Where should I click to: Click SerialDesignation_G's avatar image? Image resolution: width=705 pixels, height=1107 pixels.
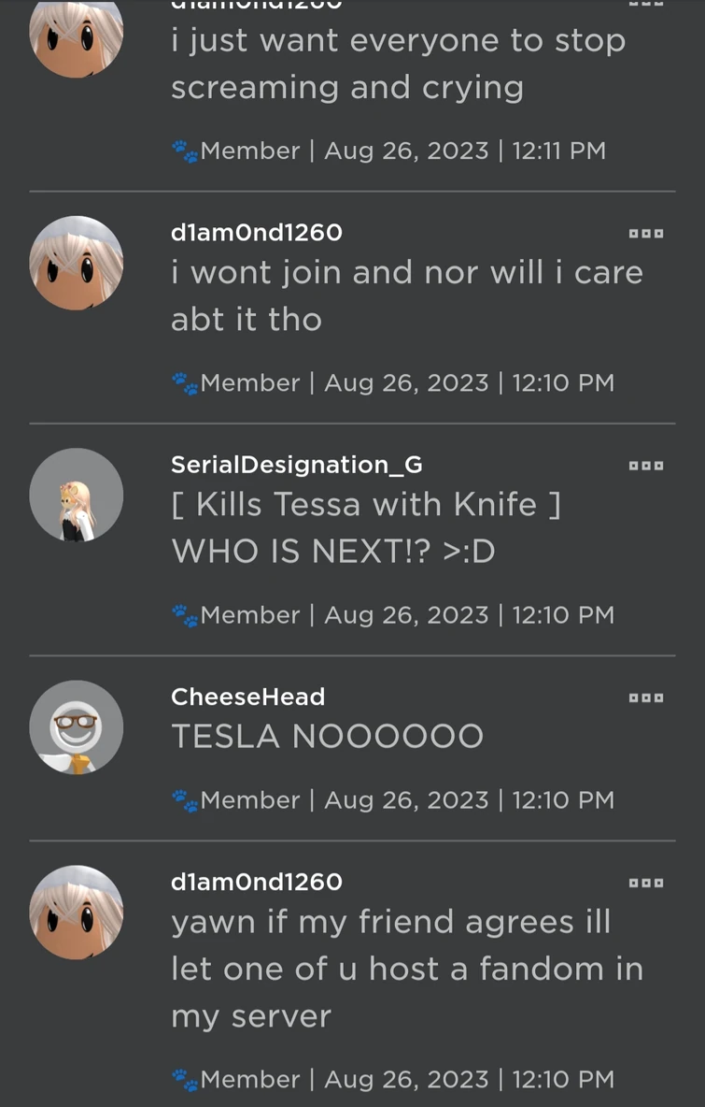[76, 495]
